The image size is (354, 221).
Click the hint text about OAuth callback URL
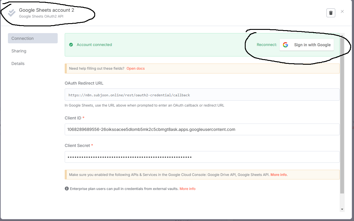[144, 105]
